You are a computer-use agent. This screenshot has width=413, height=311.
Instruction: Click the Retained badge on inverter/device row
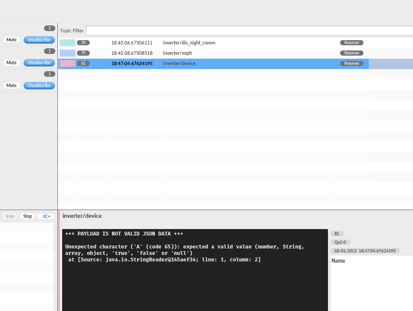tap(351, 63)
